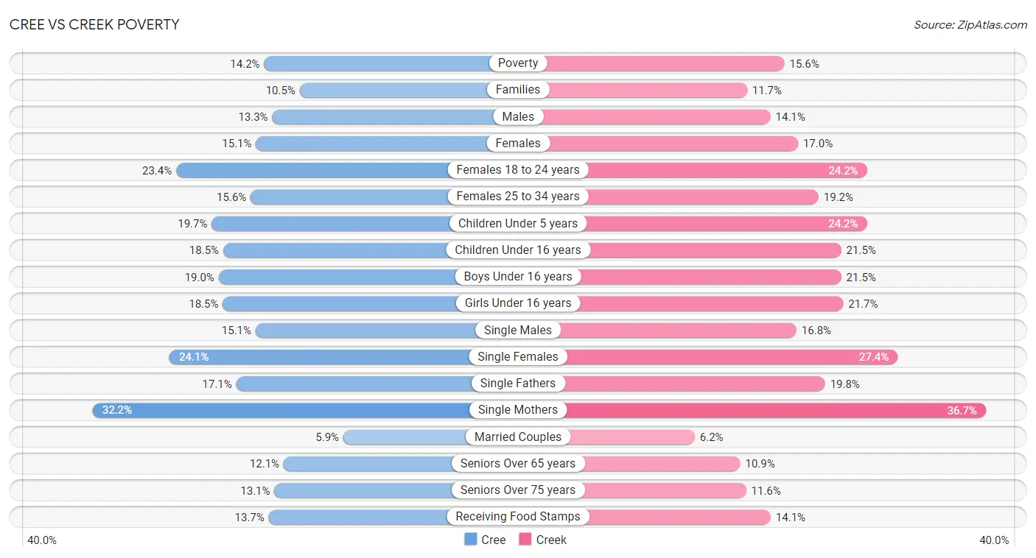Click the Creek pink legend swatch
The width and height of the screenshot is (1036, 558).
pos(525,540)
